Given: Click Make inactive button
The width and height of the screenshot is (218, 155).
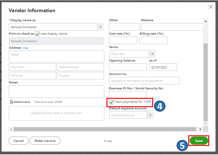Looking at the screenshot, I should tap(45, 141).
